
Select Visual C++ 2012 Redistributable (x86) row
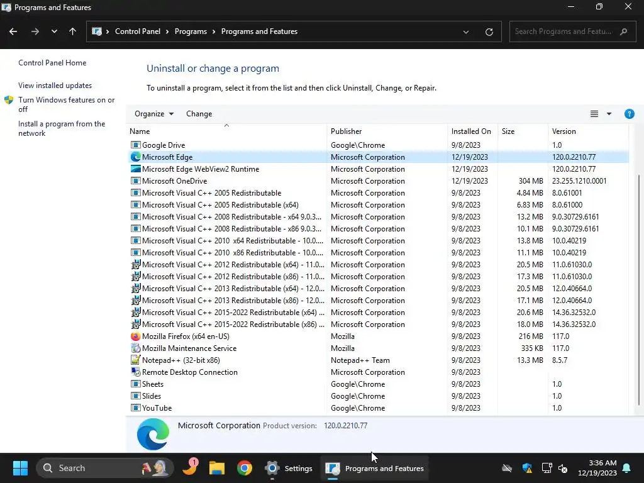(x=379, y=277)
